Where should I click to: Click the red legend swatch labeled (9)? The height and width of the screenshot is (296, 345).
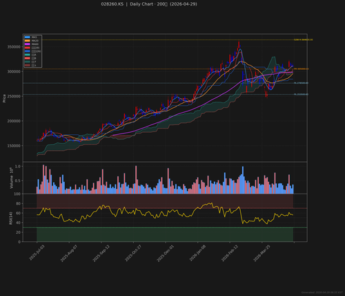[x=28, y=48]
